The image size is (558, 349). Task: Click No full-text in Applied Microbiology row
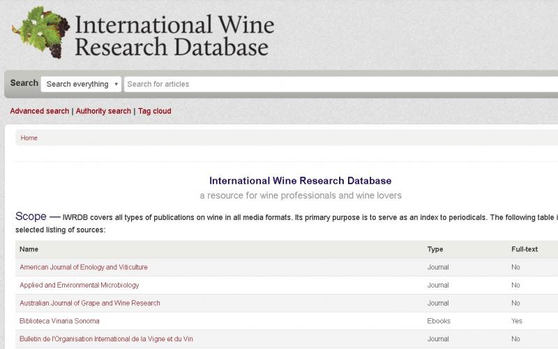515,285
